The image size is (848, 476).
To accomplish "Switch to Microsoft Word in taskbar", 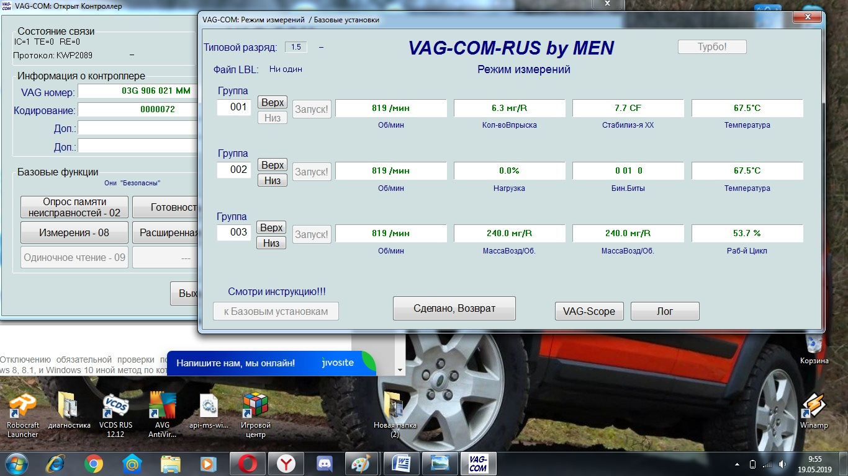I will click(x=401, y=464).
